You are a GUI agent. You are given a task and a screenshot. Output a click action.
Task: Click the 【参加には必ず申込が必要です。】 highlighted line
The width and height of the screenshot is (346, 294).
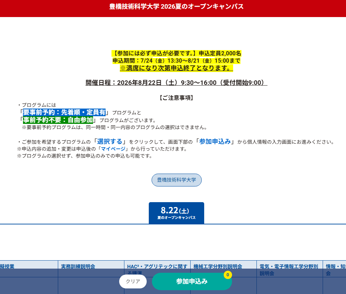176,53
